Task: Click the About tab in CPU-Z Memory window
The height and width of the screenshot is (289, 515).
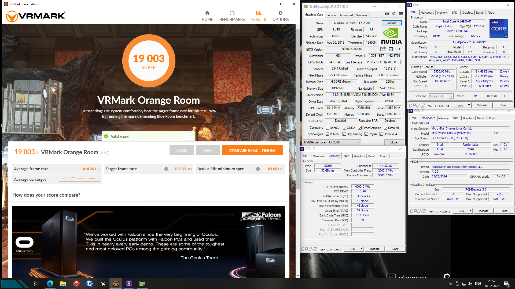Action: (x=384, y=156)
